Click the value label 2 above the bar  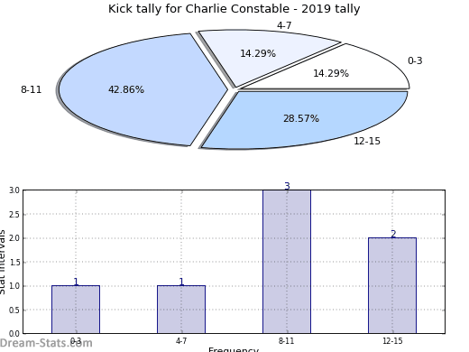coord(393,234)
